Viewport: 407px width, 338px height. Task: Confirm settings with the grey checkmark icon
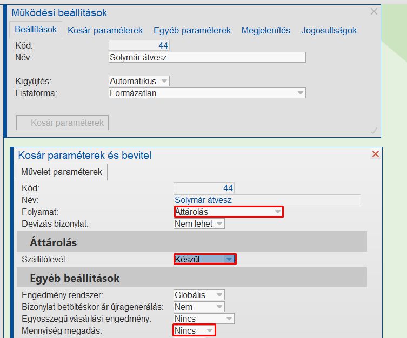373,130
